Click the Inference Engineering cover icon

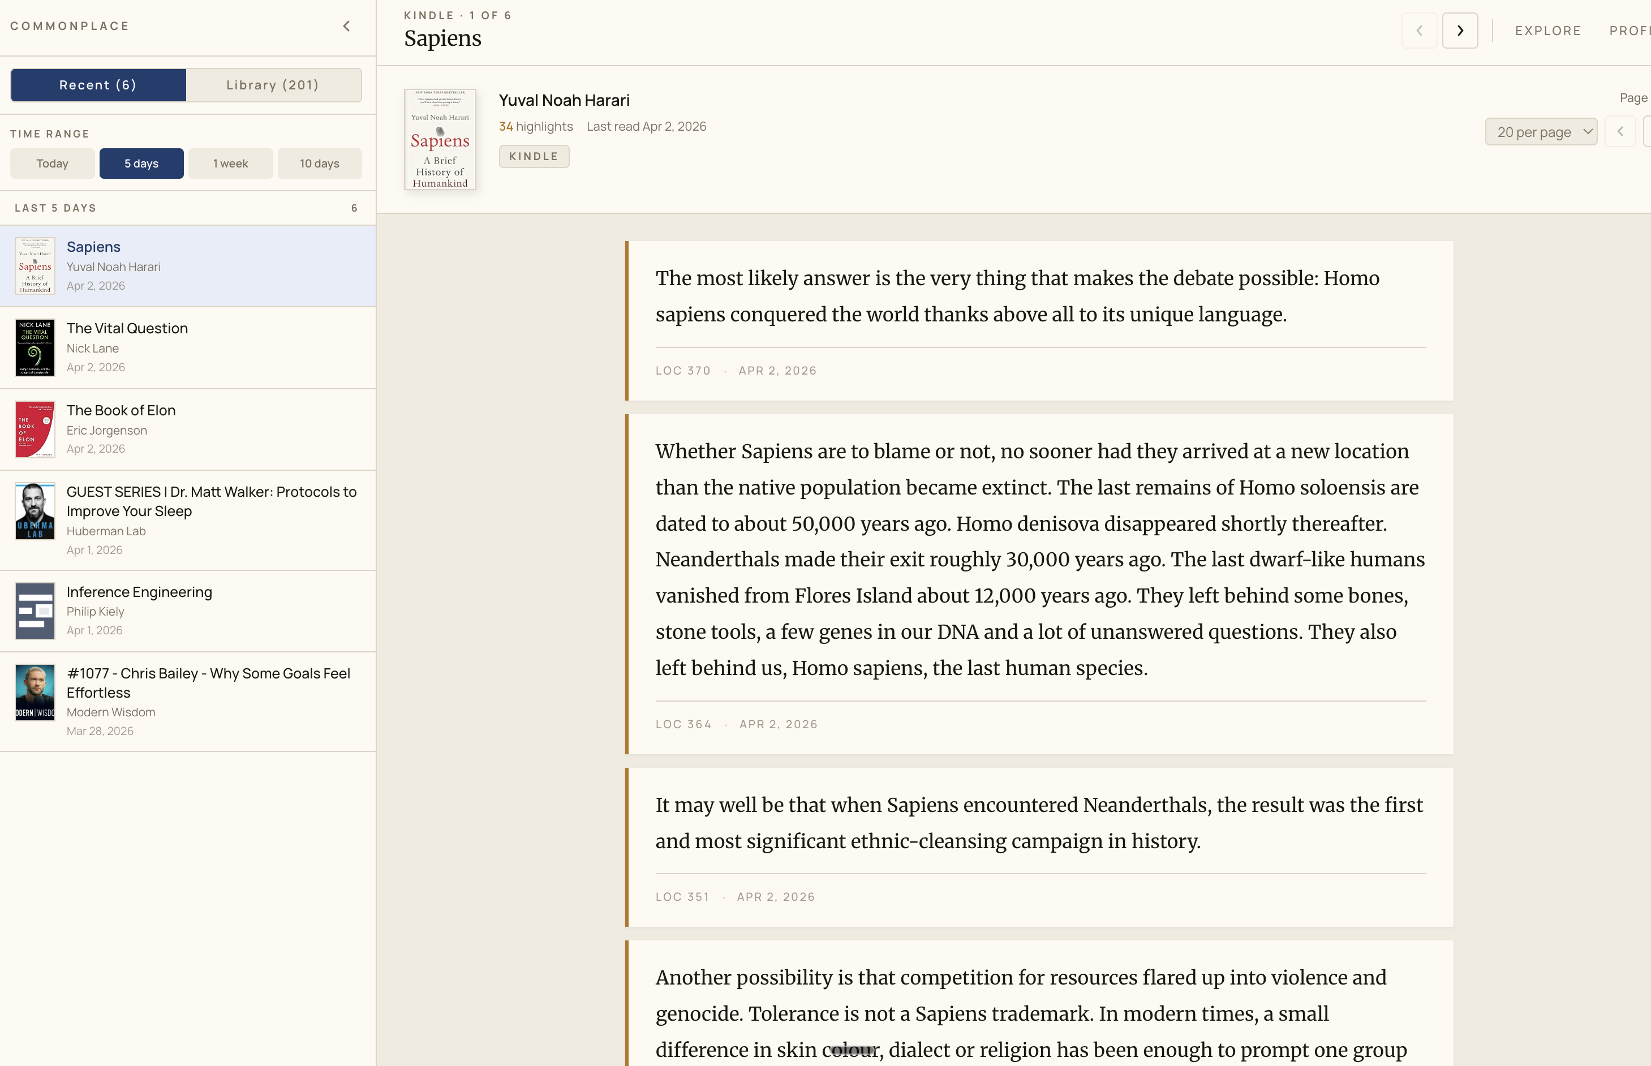35,611
